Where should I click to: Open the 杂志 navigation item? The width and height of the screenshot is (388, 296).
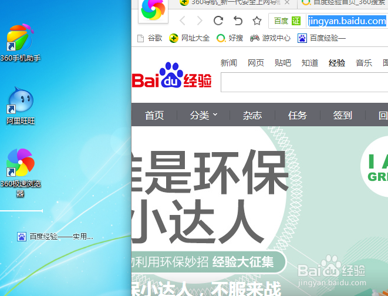(x=252, y=115)
